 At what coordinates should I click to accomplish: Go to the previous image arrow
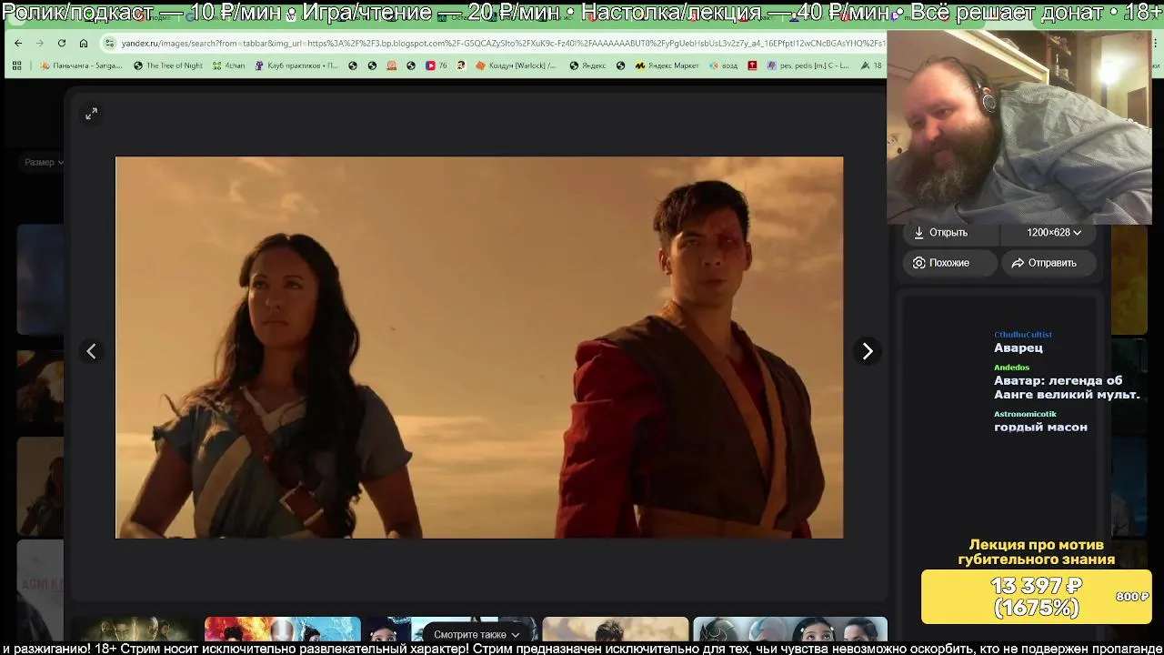[x=91, y=351]
